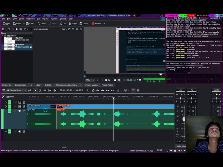Click the delete clip trash icon in Project Bin
223x167 pixels.
coord(13,29)
